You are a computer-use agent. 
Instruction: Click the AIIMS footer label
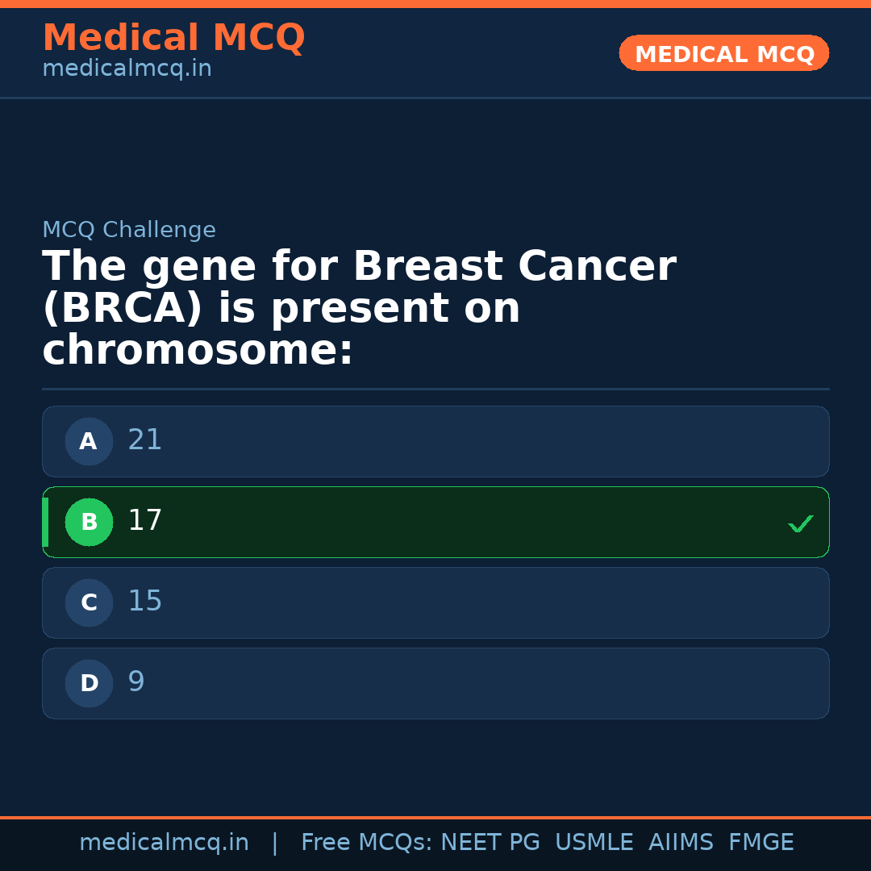pos(681,842)
